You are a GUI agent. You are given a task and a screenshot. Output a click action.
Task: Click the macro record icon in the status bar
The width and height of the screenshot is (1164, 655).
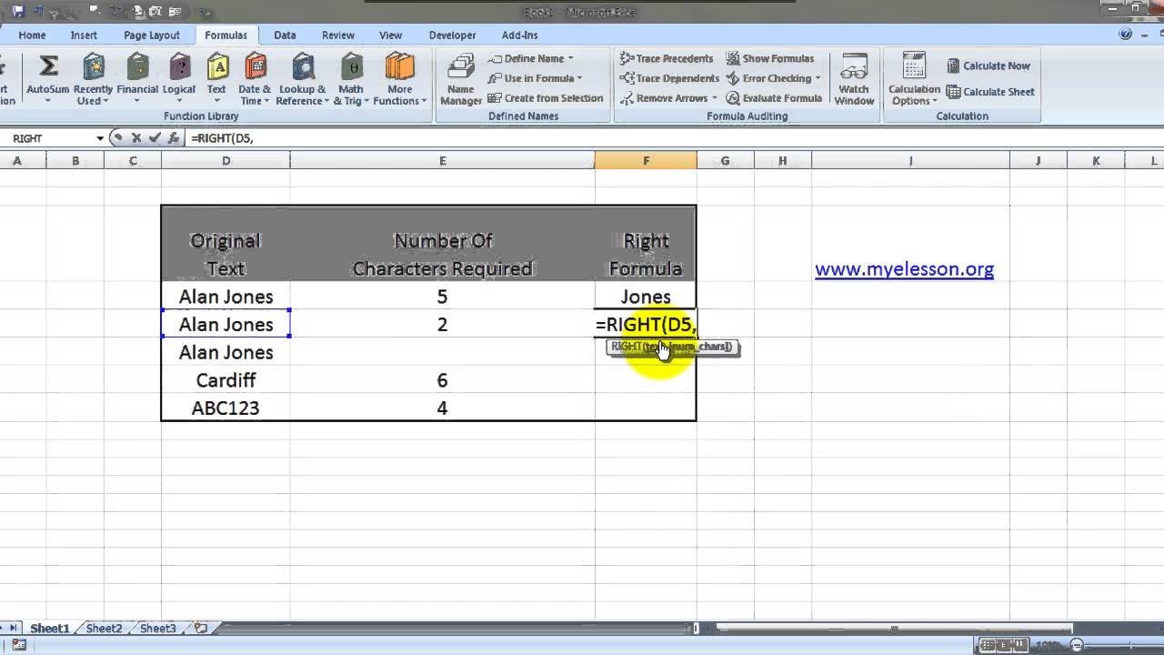tap(19, 646)
